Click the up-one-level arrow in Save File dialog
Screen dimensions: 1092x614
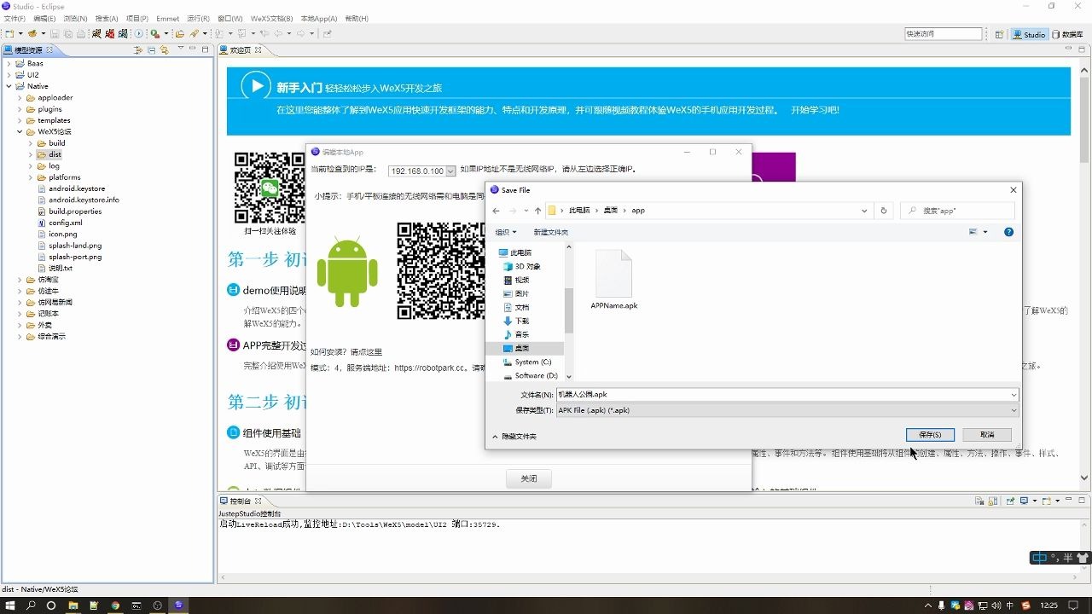pos(537,211)
